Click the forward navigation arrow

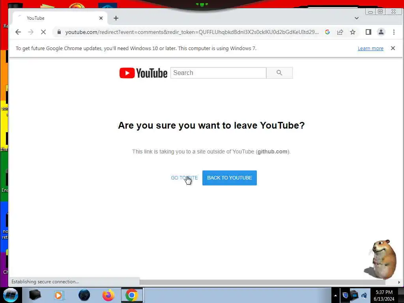(x=31, y=32)
